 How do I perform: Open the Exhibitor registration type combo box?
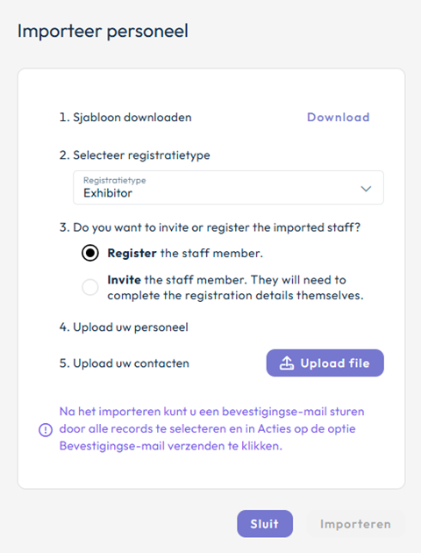point(228,187)
